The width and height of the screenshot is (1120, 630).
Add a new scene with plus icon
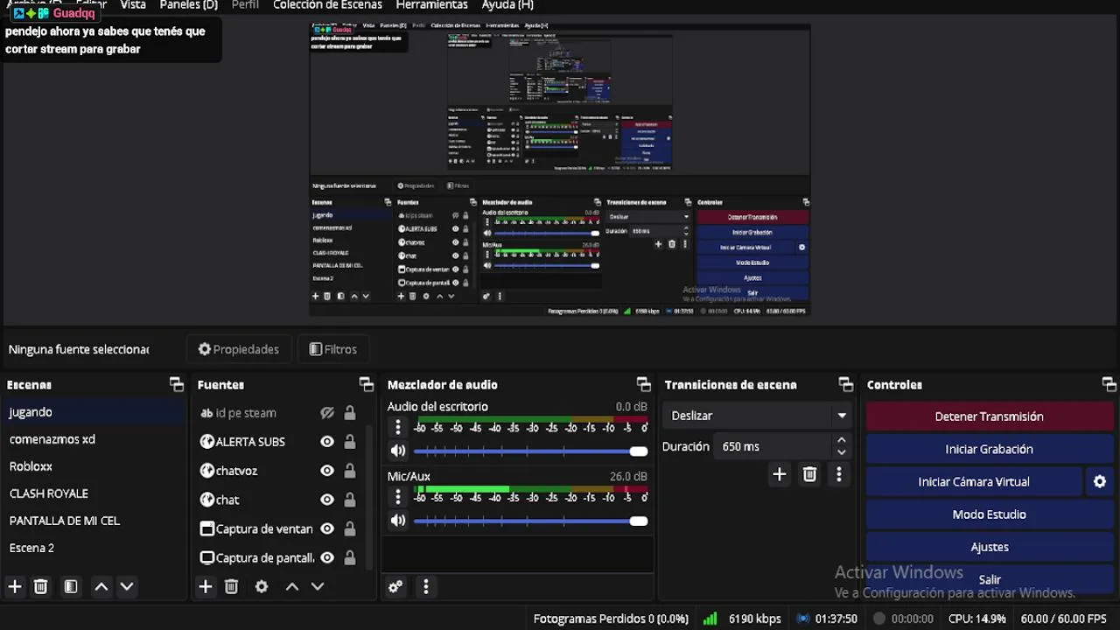click(x=15, y=586)
